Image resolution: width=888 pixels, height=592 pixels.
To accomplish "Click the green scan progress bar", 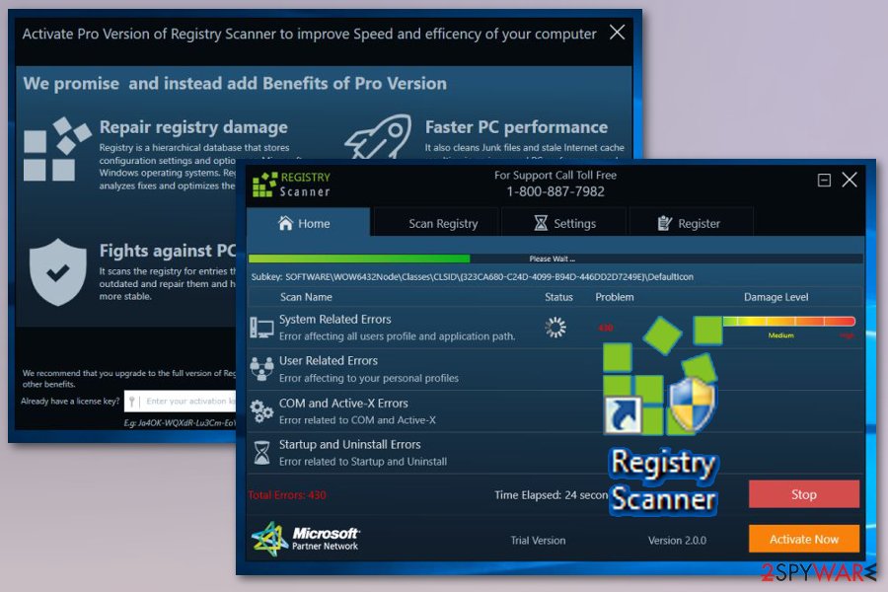I will (359, 259).
